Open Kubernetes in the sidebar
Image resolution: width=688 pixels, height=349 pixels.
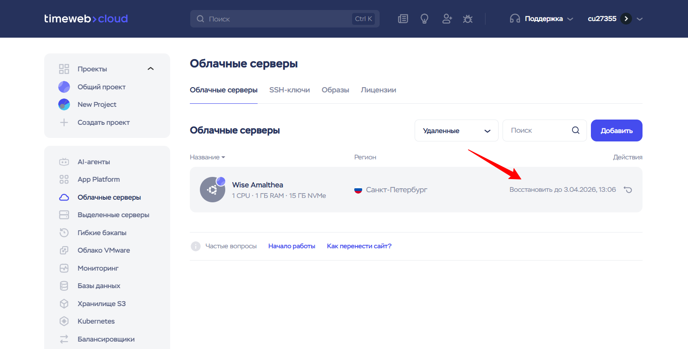click(96, 321)
